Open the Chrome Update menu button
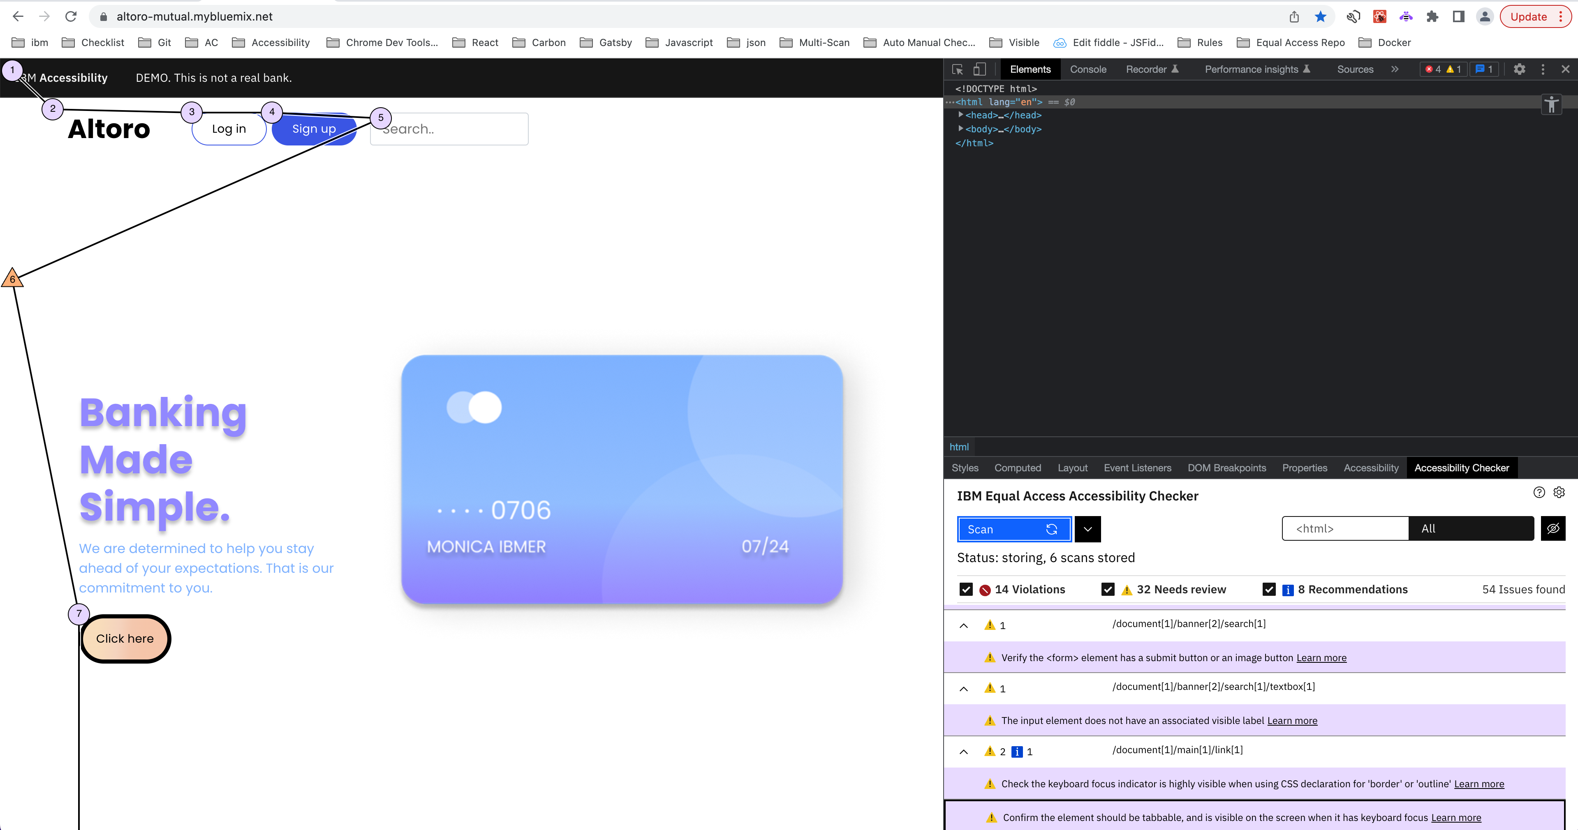1578x830 pixels. [x=1536, y=16]
